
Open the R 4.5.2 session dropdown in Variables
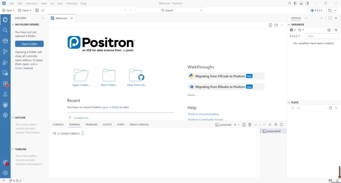tap(295, 36)
